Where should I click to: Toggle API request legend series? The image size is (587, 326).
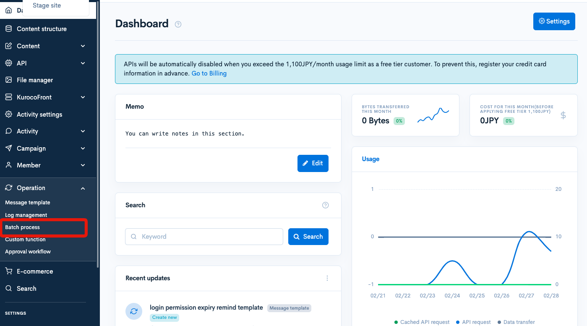(x=473, y=322)
